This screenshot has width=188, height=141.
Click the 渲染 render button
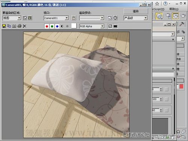pyautogui.click(x=136, y=11)
